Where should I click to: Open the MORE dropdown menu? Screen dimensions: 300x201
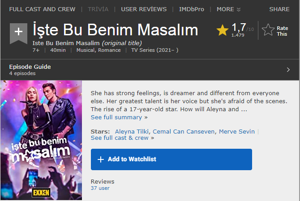pyautogui.click(x=228, y=9)
